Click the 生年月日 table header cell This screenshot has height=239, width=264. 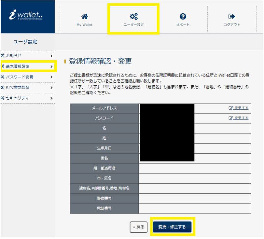104,148
